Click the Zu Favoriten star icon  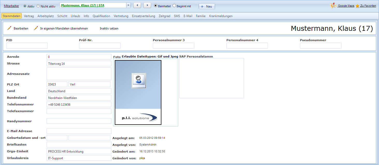[x=357, y=6]
